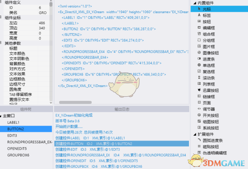Screen dimensions: 248x169
Task: Select the 组图按钮 image group button icon
Action: coord(199,121)
